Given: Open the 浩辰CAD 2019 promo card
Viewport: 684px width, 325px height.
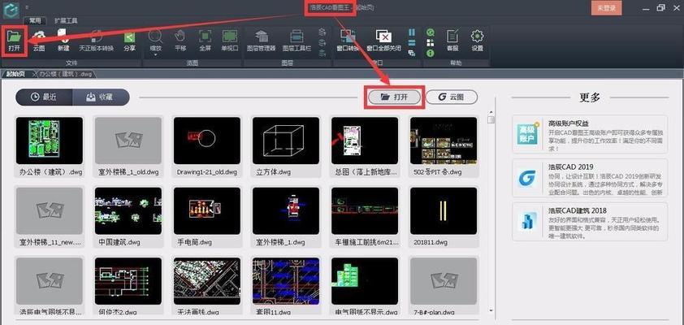Looking at the screenshot, I should 590,178.
